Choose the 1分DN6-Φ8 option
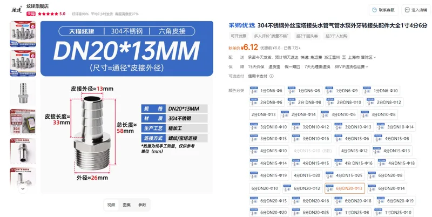Screen dimensions: 432x217 point(305,91)
